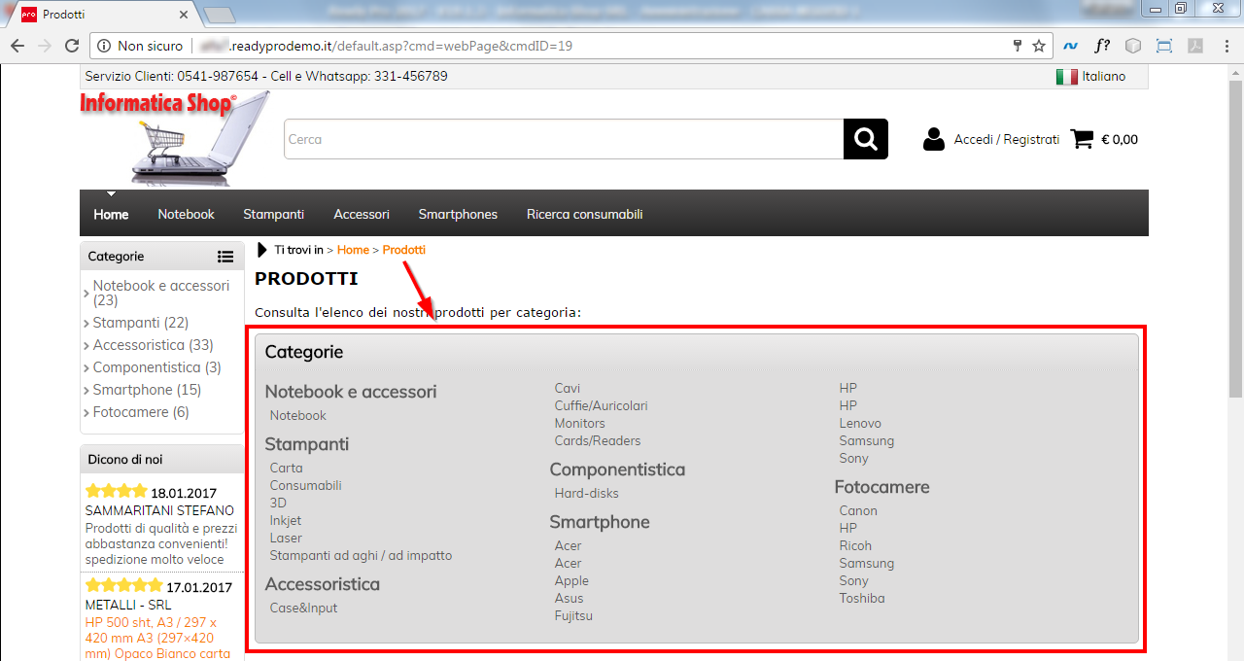Open the shopping cart icon
The image size is (1244, 661).
(x=1082, y=139)
